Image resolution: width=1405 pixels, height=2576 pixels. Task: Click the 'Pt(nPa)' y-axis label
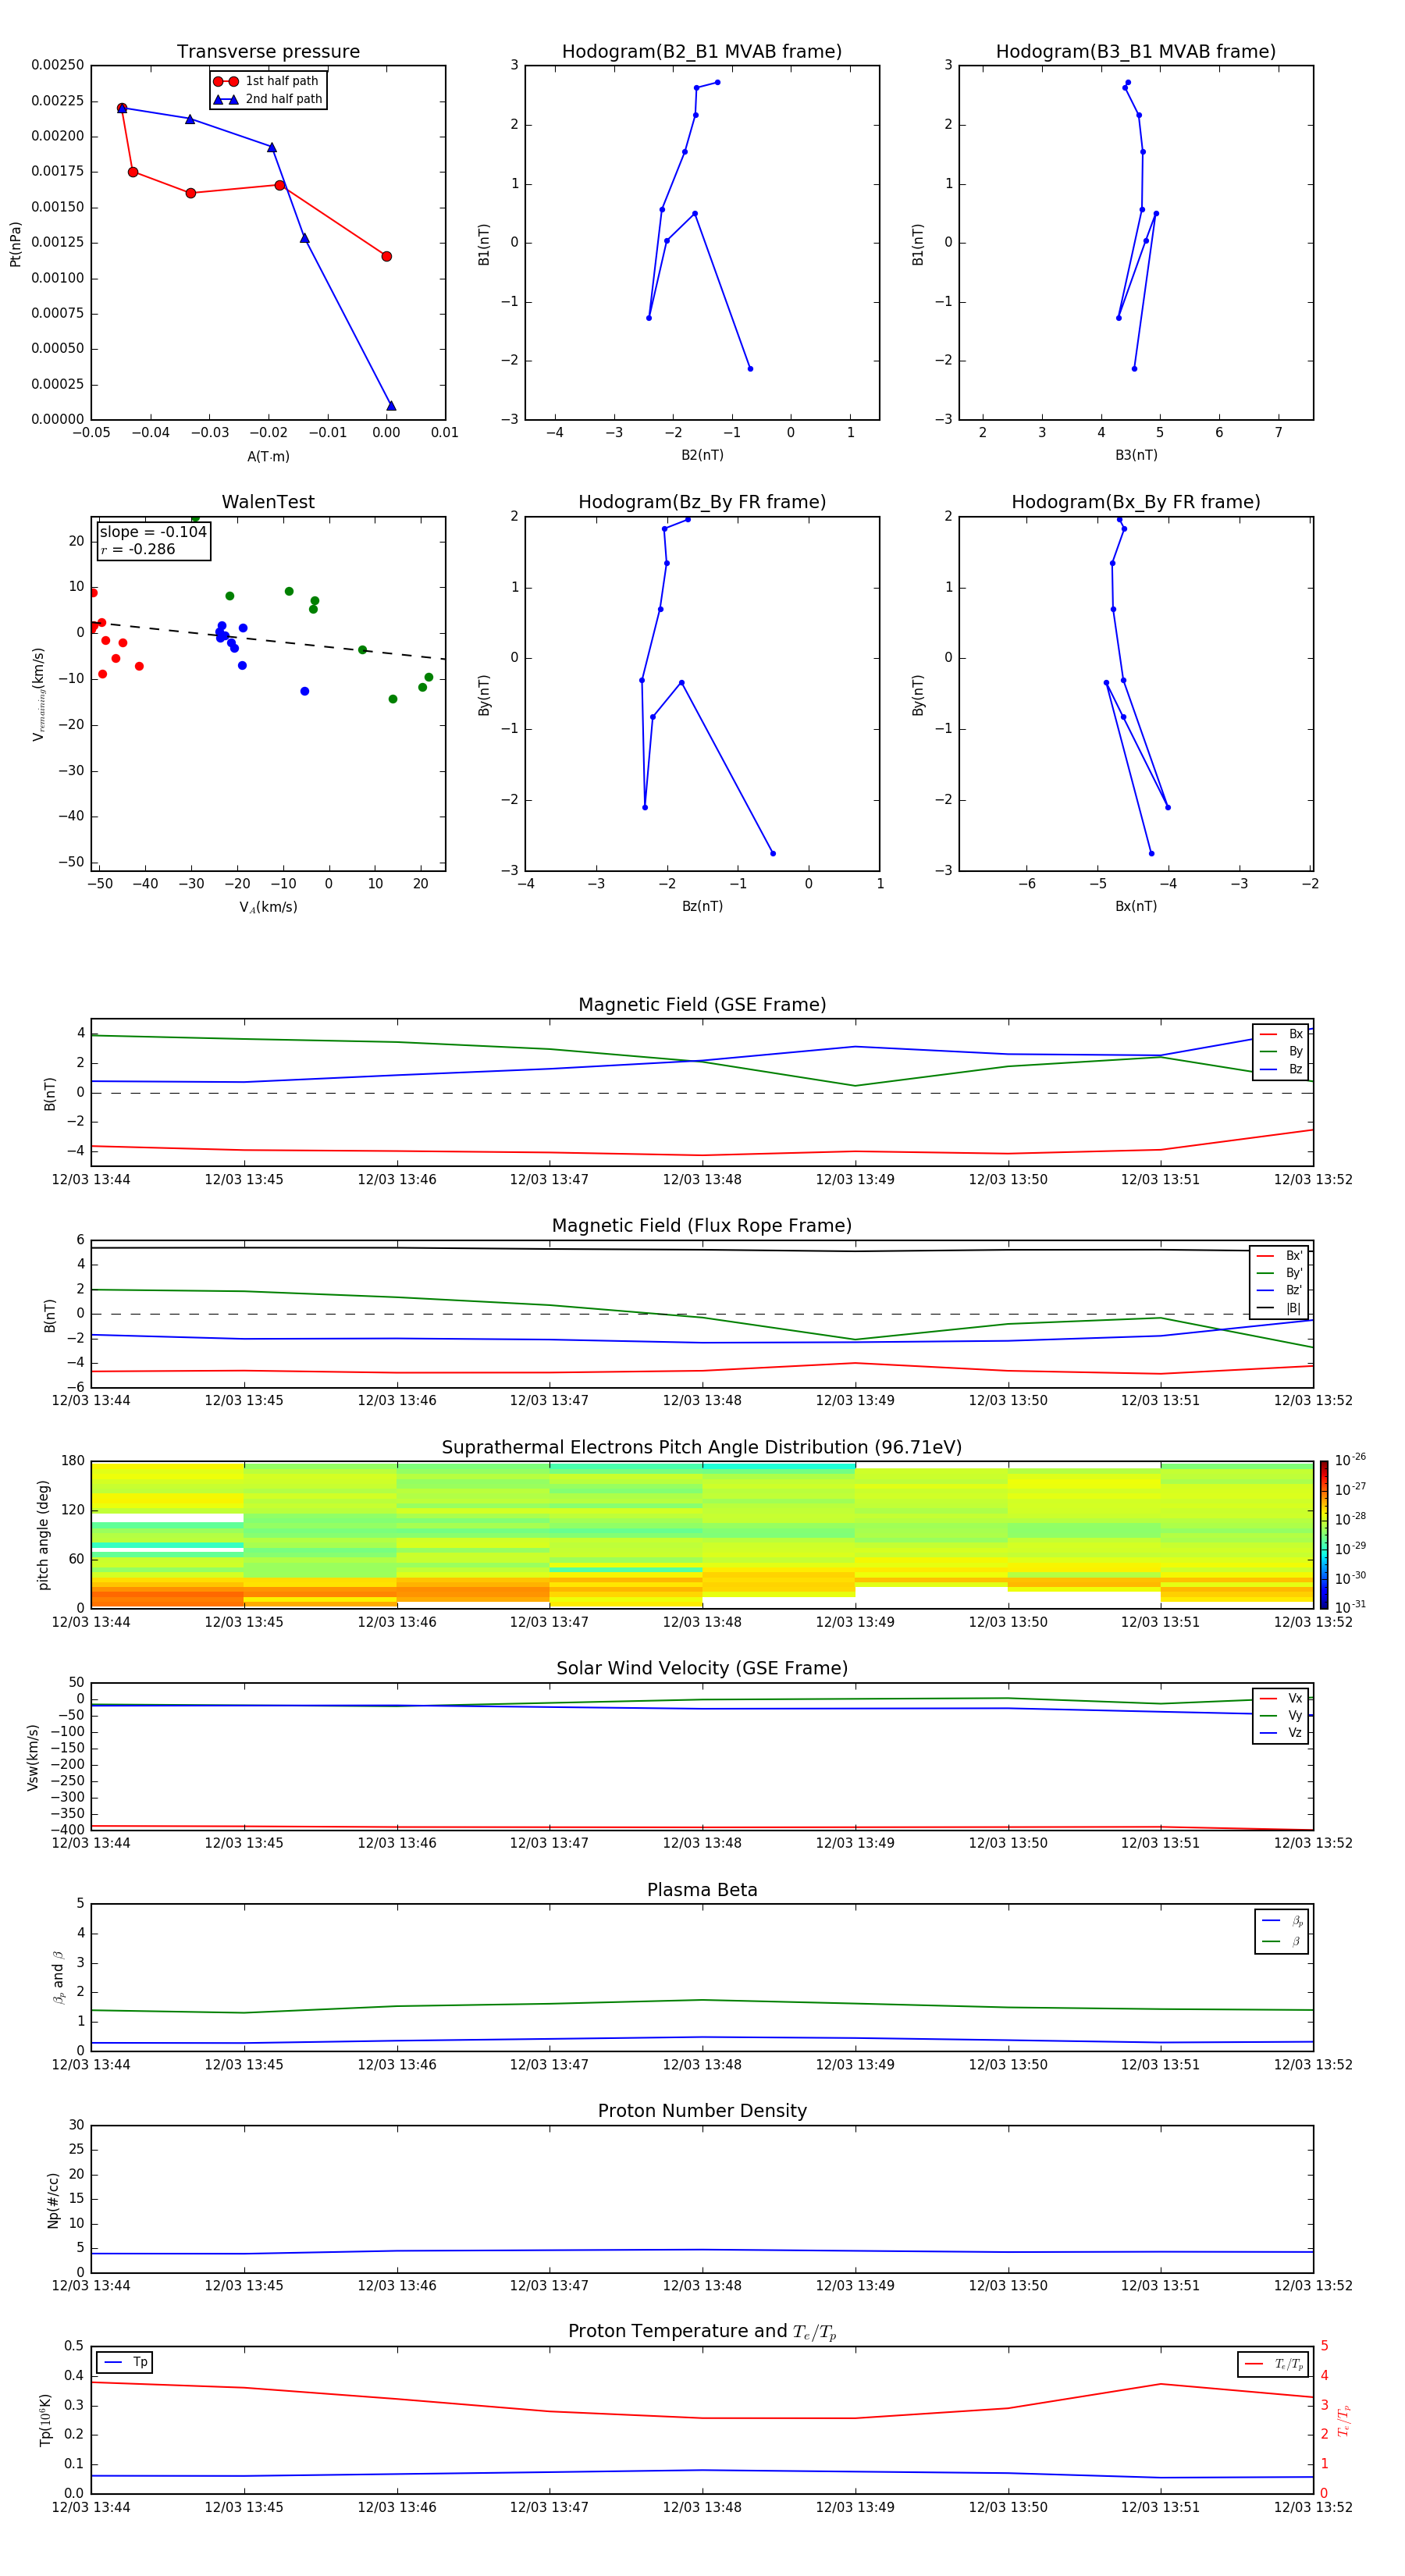click(15, 243)
